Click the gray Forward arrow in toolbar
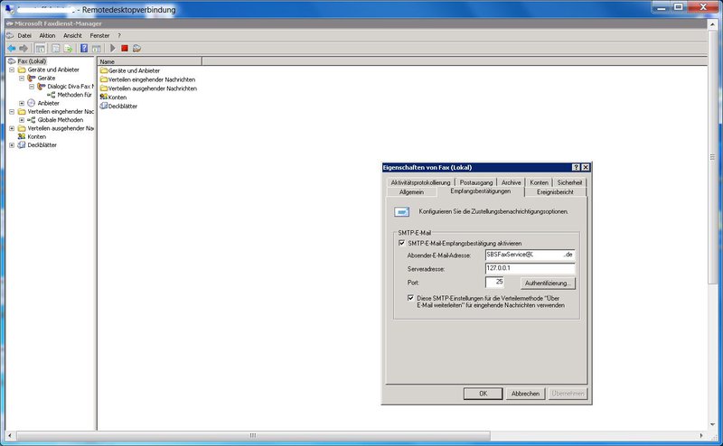723x446 pixels. (23, 49)
